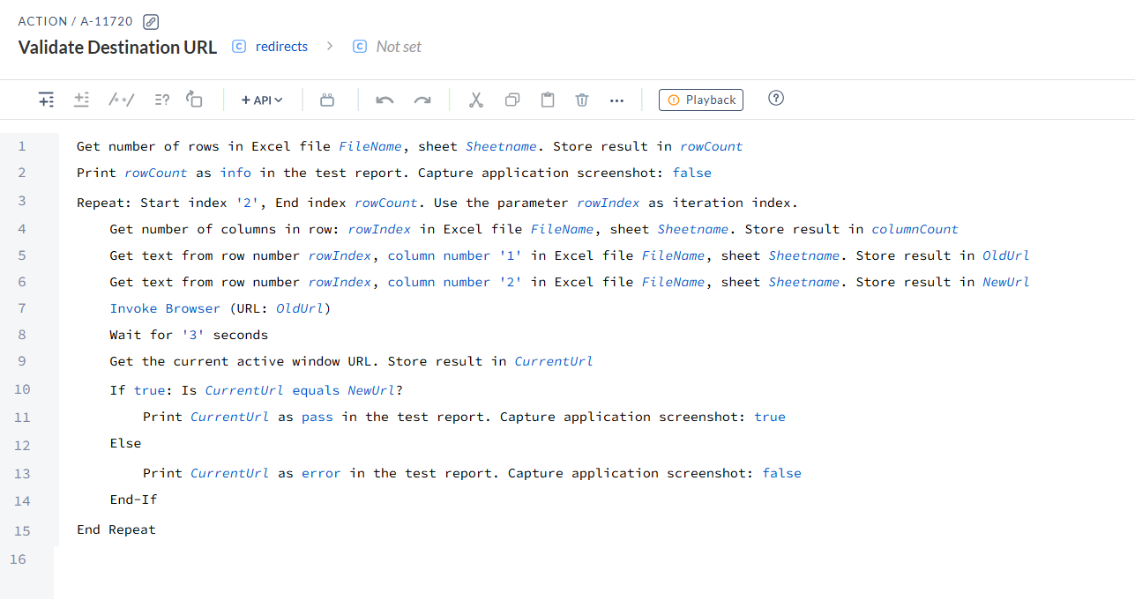Toggle screenshot capture value on line 11
This screenshot has width=1135, height=599.
769,416
